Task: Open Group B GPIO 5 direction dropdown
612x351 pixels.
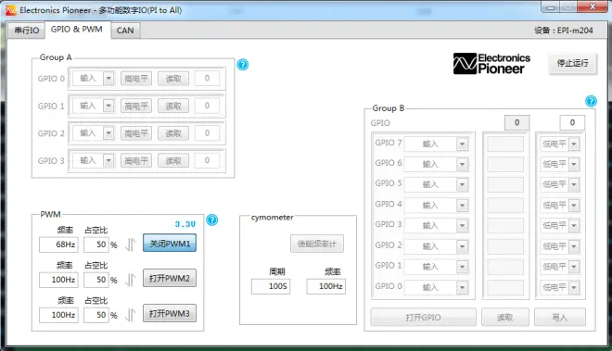Action: (x=462, y=184)
